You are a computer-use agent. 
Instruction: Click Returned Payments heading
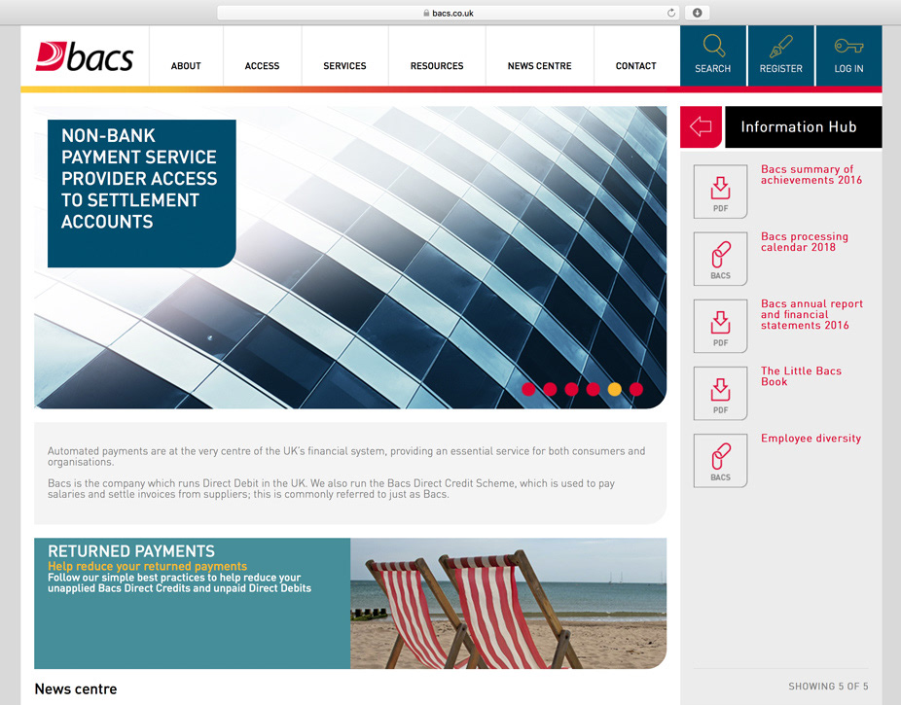(x=131, y=551)
